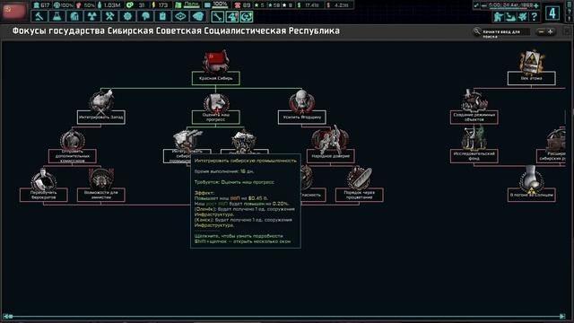Open the politics screen via the gavel icon

[39, 16]
